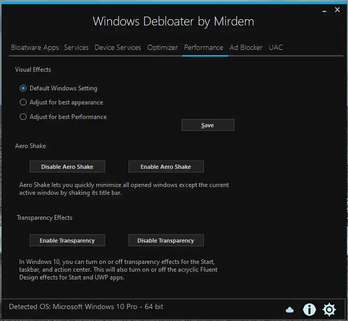Click Enable Aero Shake button

166,167
